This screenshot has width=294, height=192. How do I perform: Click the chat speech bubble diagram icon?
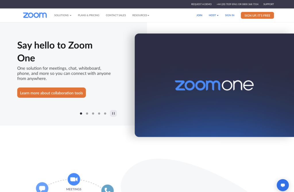click(42, 187)
